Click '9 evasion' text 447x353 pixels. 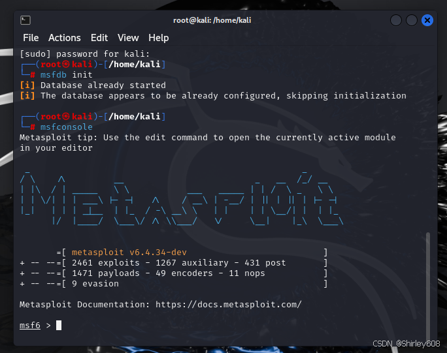pyautogui.click(x=95, y=284)
